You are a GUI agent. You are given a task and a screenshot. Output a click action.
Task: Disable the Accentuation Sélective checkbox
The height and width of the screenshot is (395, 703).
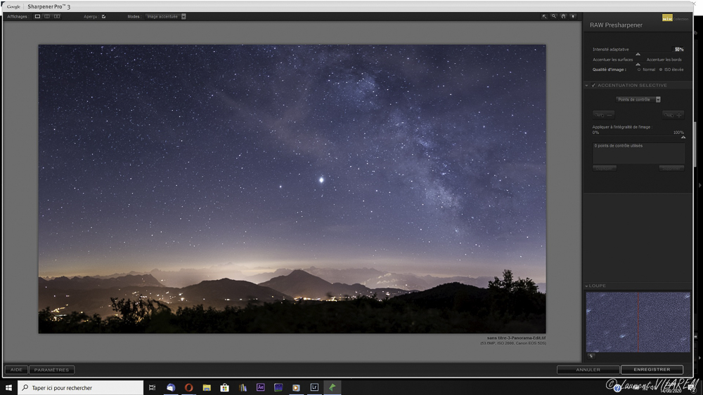click(x=593, y=86)
